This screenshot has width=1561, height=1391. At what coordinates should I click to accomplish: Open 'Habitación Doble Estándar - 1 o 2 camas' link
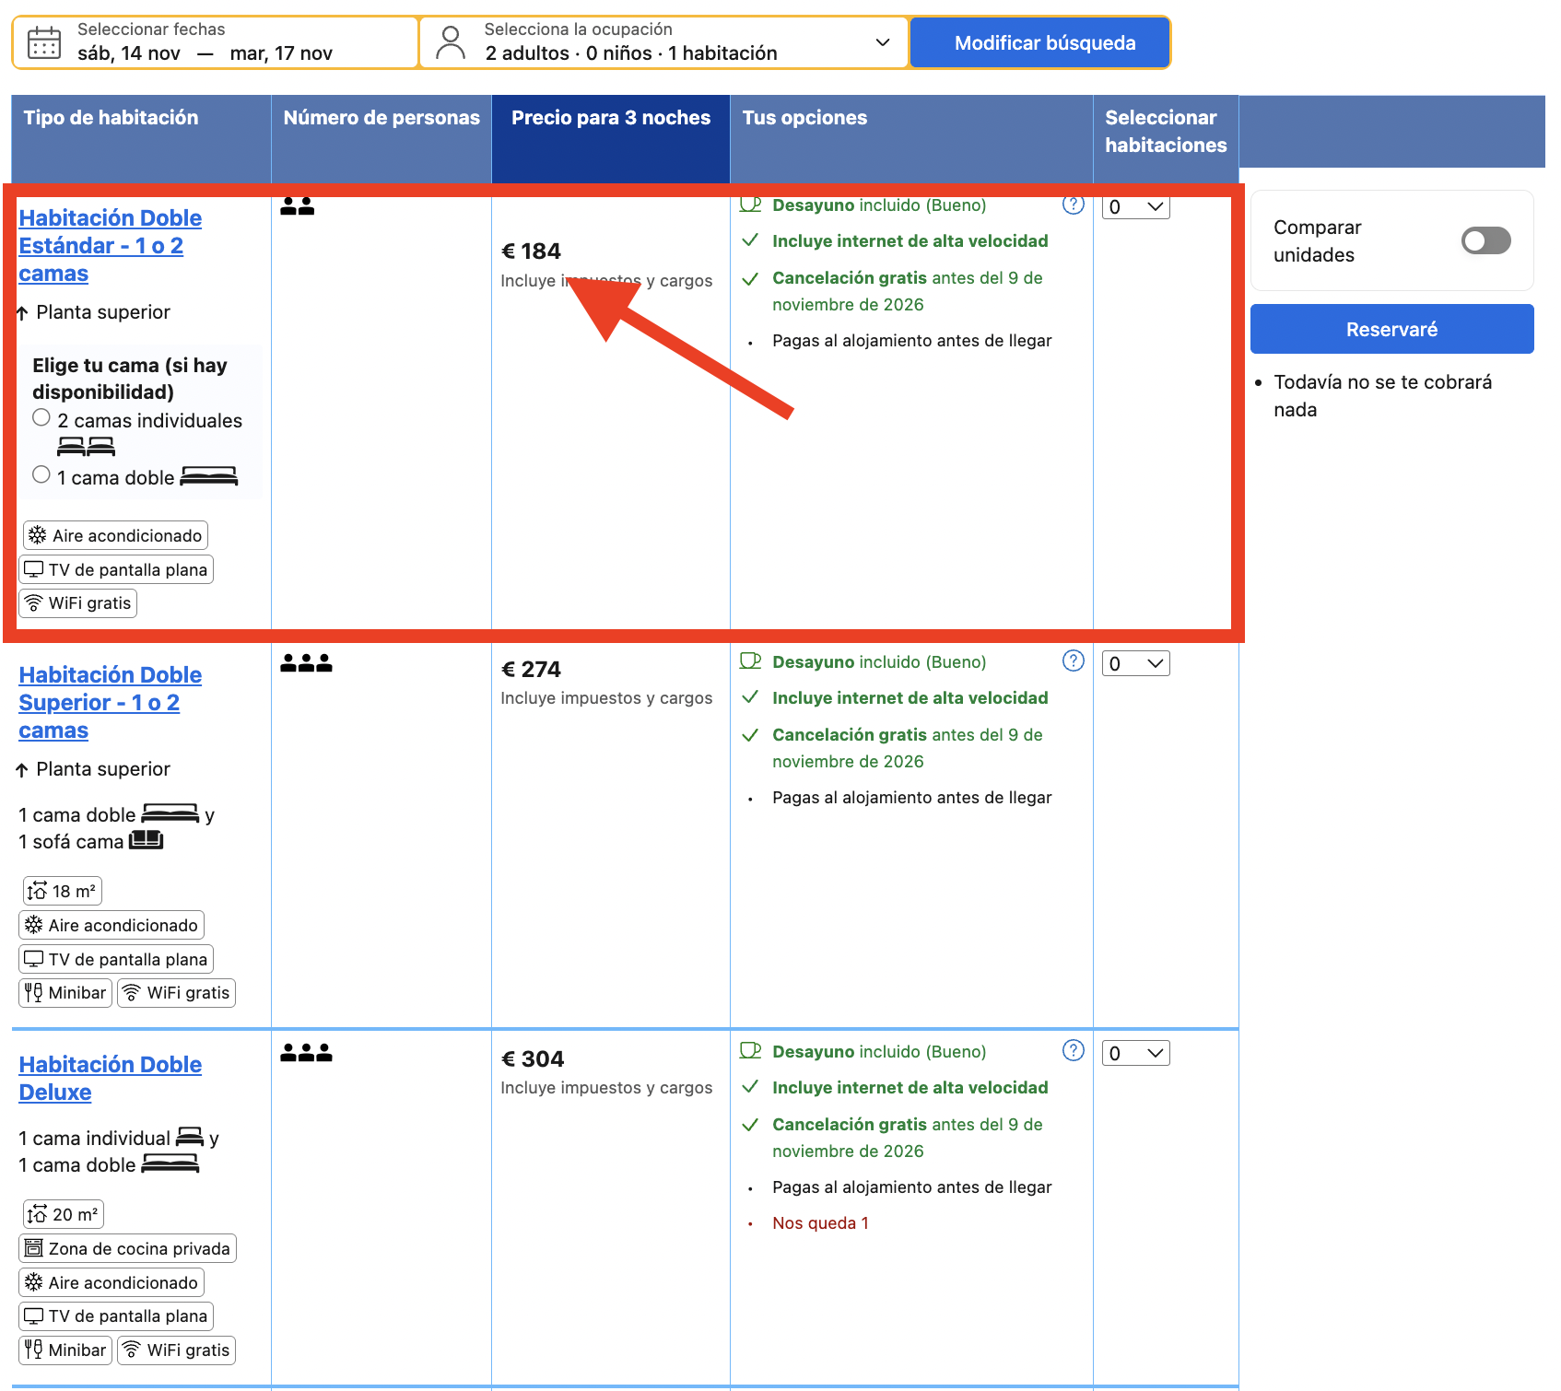point(110,246)
